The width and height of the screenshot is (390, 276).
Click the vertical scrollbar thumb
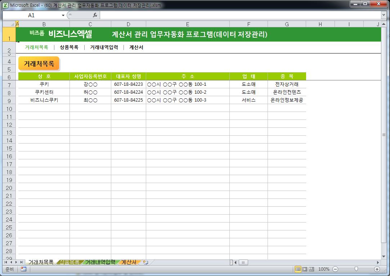pos(384,135)
